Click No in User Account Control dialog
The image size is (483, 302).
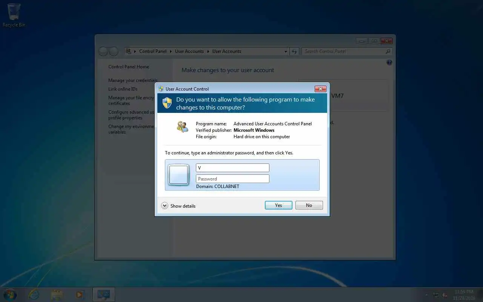pos(309,205)
